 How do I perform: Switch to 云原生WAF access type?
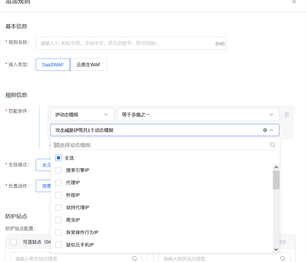(x=88, y=65)
